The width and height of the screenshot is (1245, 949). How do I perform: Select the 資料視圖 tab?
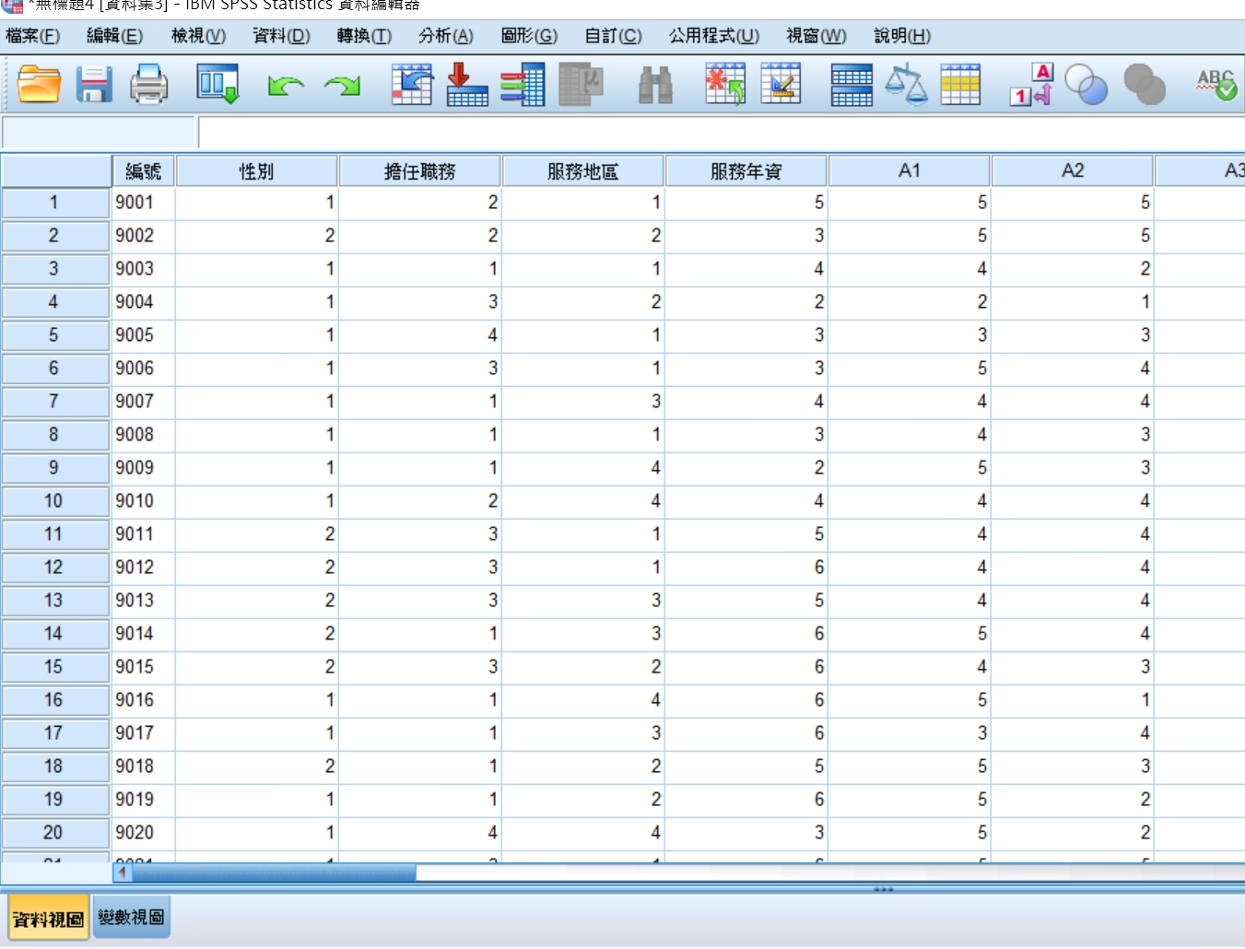48,919
